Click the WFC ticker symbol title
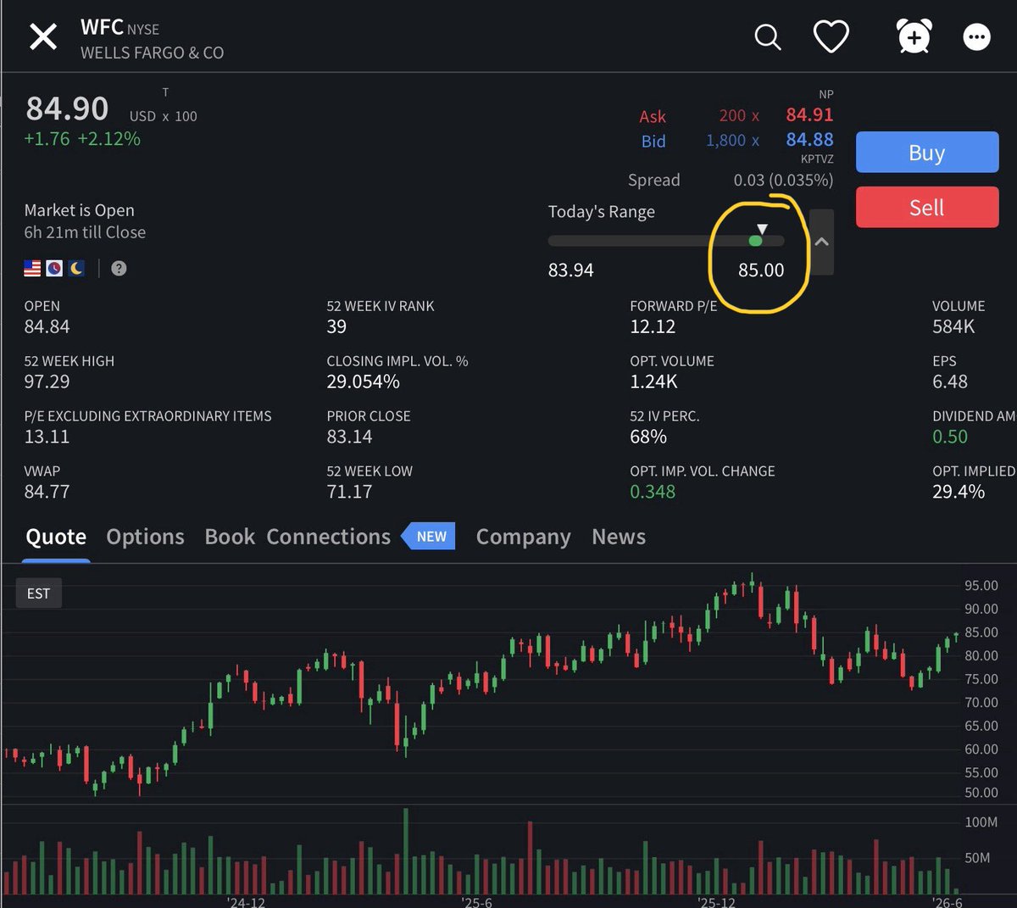The width and height of the screenshot is (1017, 908). 102,27
